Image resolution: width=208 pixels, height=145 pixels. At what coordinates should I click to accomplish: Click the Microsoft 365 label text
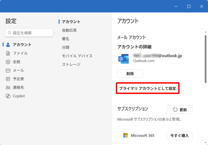(x=142, y=135)
